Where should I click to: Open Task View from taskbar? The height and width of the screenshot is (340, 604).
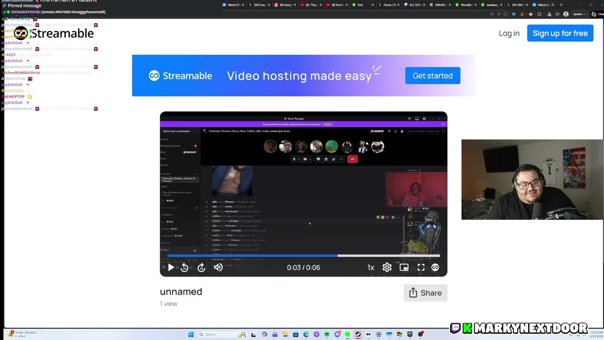click(253, 334)
